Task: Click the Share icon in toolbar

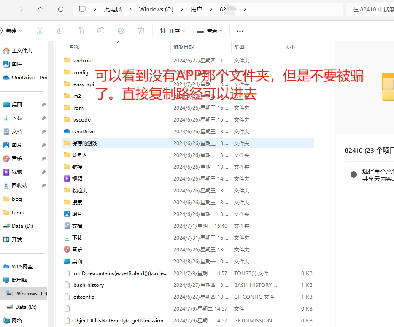Action: pos(121,31)
